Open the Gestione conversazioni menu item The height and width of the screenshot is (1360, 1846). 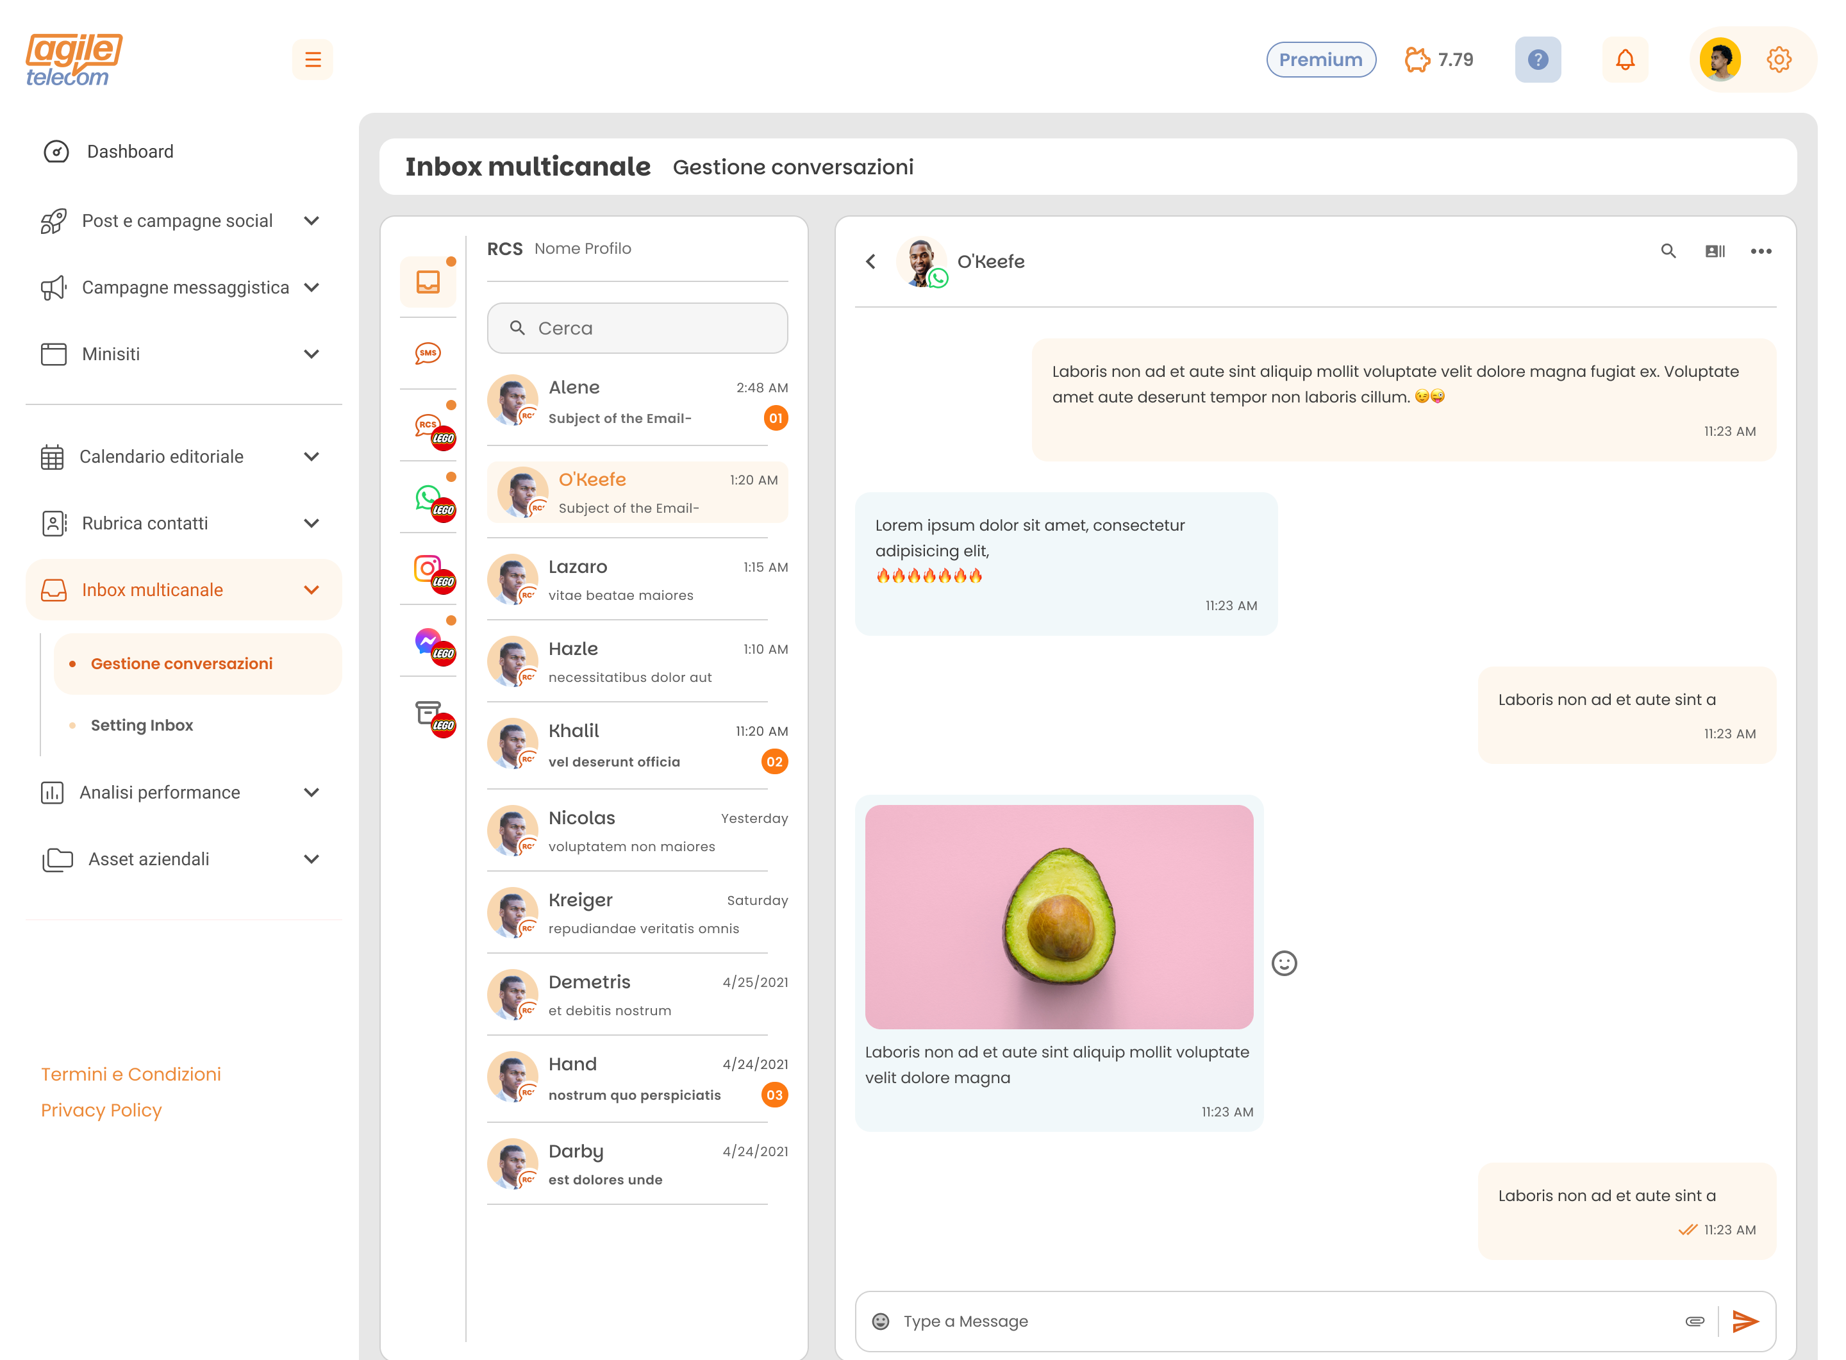[x=182, y=663]
